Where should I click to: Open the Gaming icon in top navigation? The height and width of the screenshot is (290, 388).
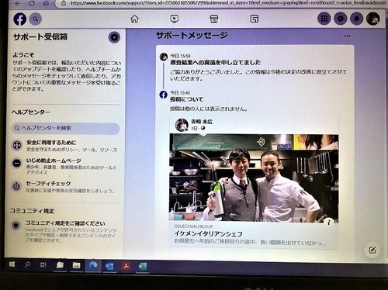click(255, 19)
